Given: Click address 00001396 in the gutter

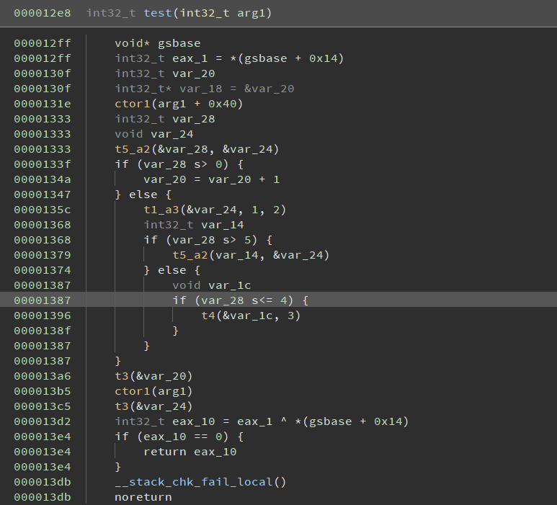Looking at the screenshot, I should coord(43,316).
